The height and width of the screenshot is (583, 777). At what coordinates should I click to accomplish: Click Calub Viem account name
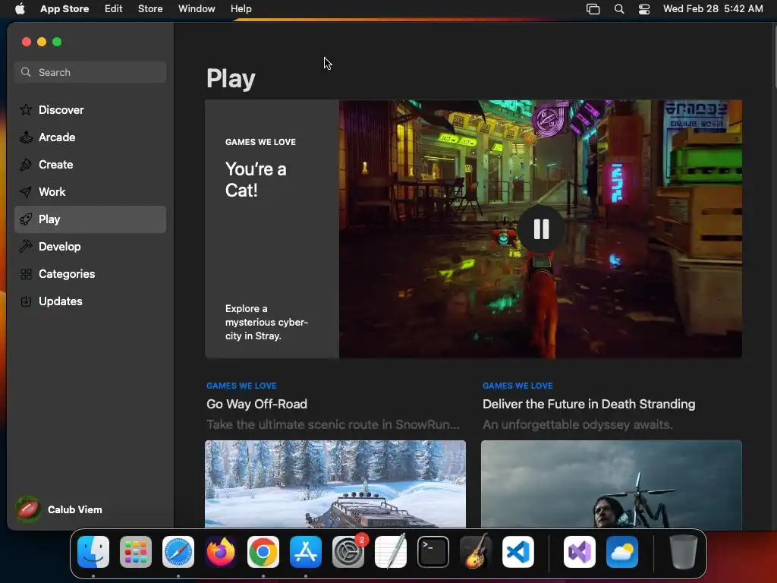[75, 509]
